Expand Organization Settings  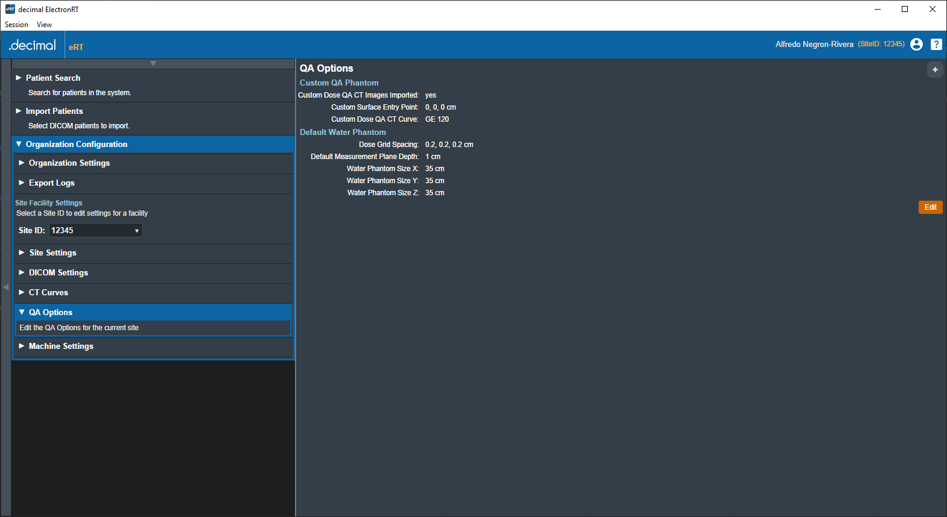click(153, 163)
